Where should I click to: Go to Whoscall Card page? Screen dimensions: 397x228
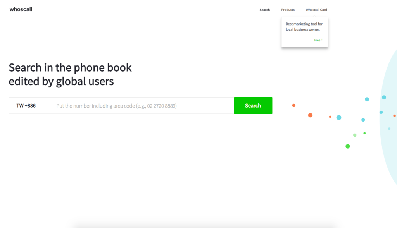[x=316, y=10]
